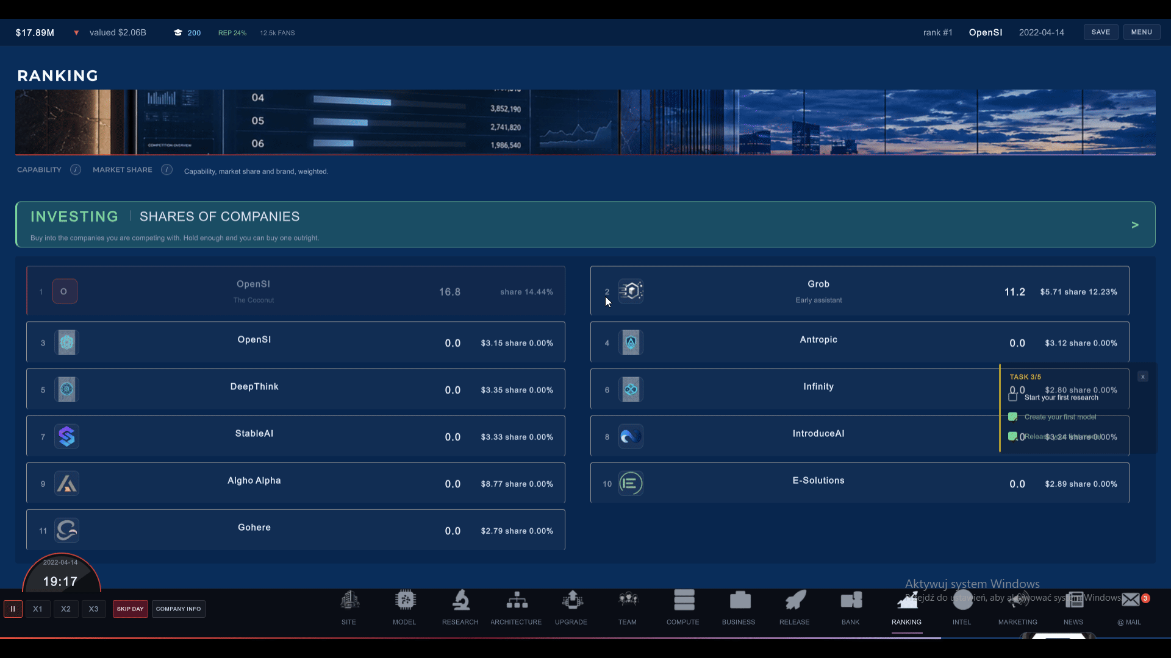Click the 19:17 game clock
Screen dimensions: 1171x658
(x=60, y=582)
